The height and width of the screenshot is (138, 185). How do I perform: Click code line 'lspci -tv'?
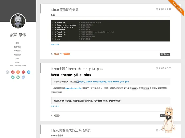pyautogui.click(x=61, y=32)
